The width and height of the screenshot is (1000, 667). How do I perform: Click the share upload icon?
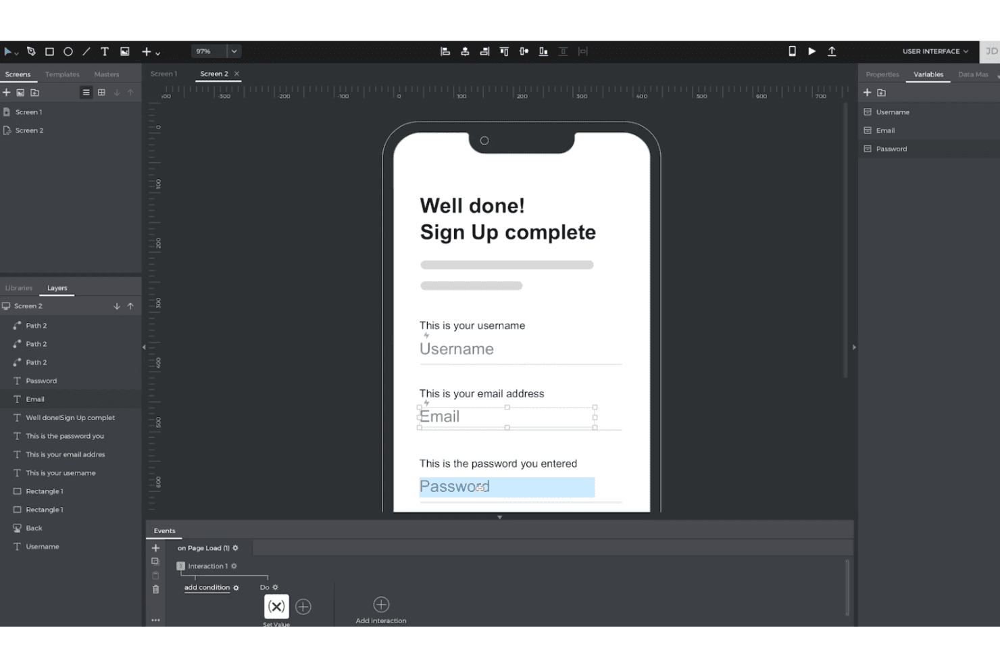click(x=832, y=51)
